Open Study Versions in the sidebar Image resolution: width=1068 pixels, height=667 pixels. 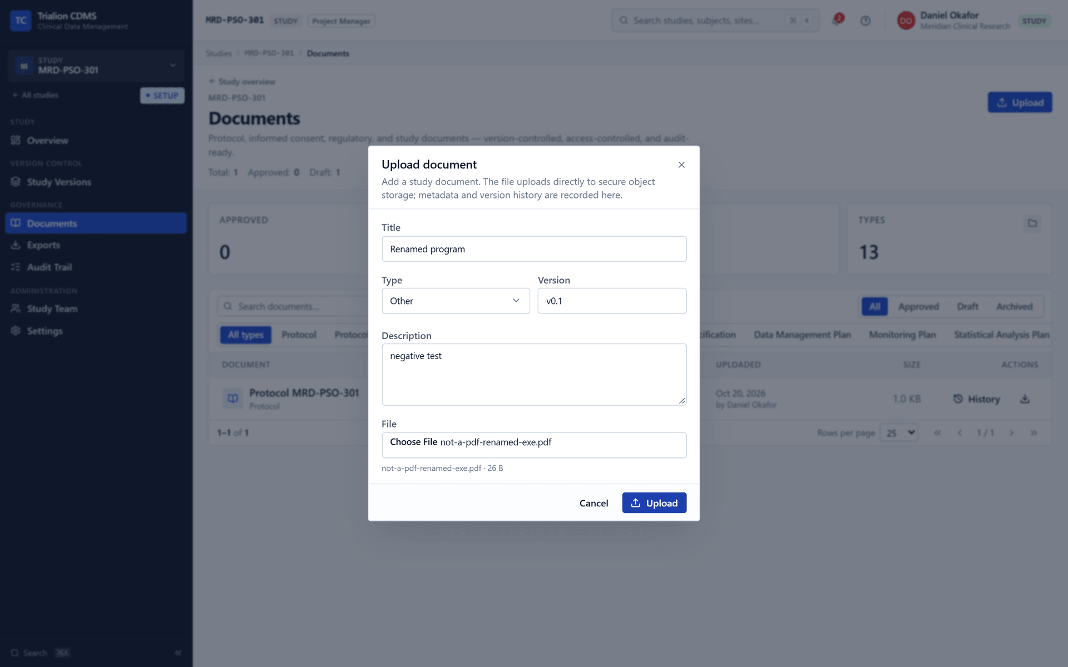tap(96, 182)
